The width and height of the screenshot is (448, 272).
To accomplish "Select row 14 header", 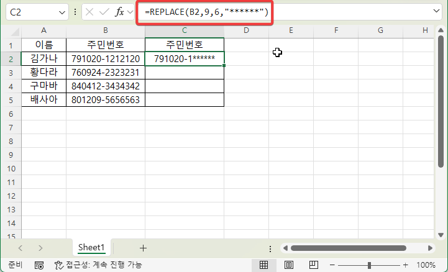I will [x=11, y=223].
